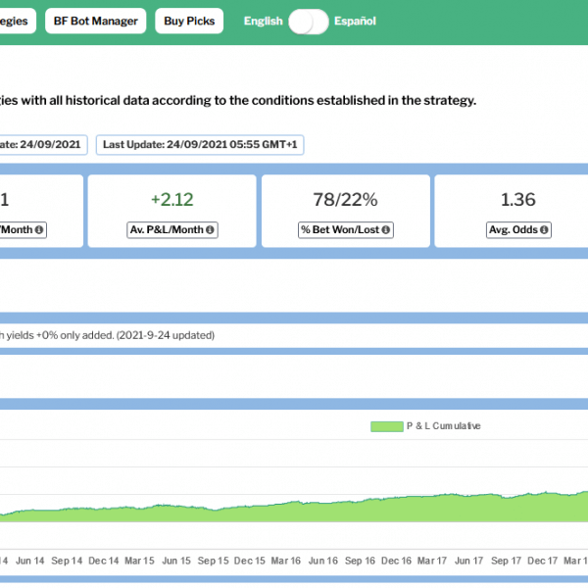Click the historical data strategy description heading

(238, 101)
